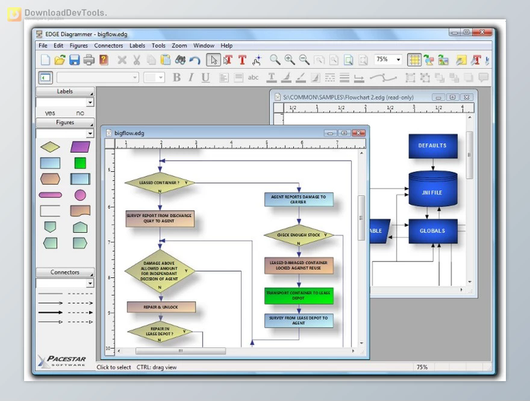This screenshot has width=530, height=401.
Task: Choose the yellow diamond decision figure
Action: 50,147
